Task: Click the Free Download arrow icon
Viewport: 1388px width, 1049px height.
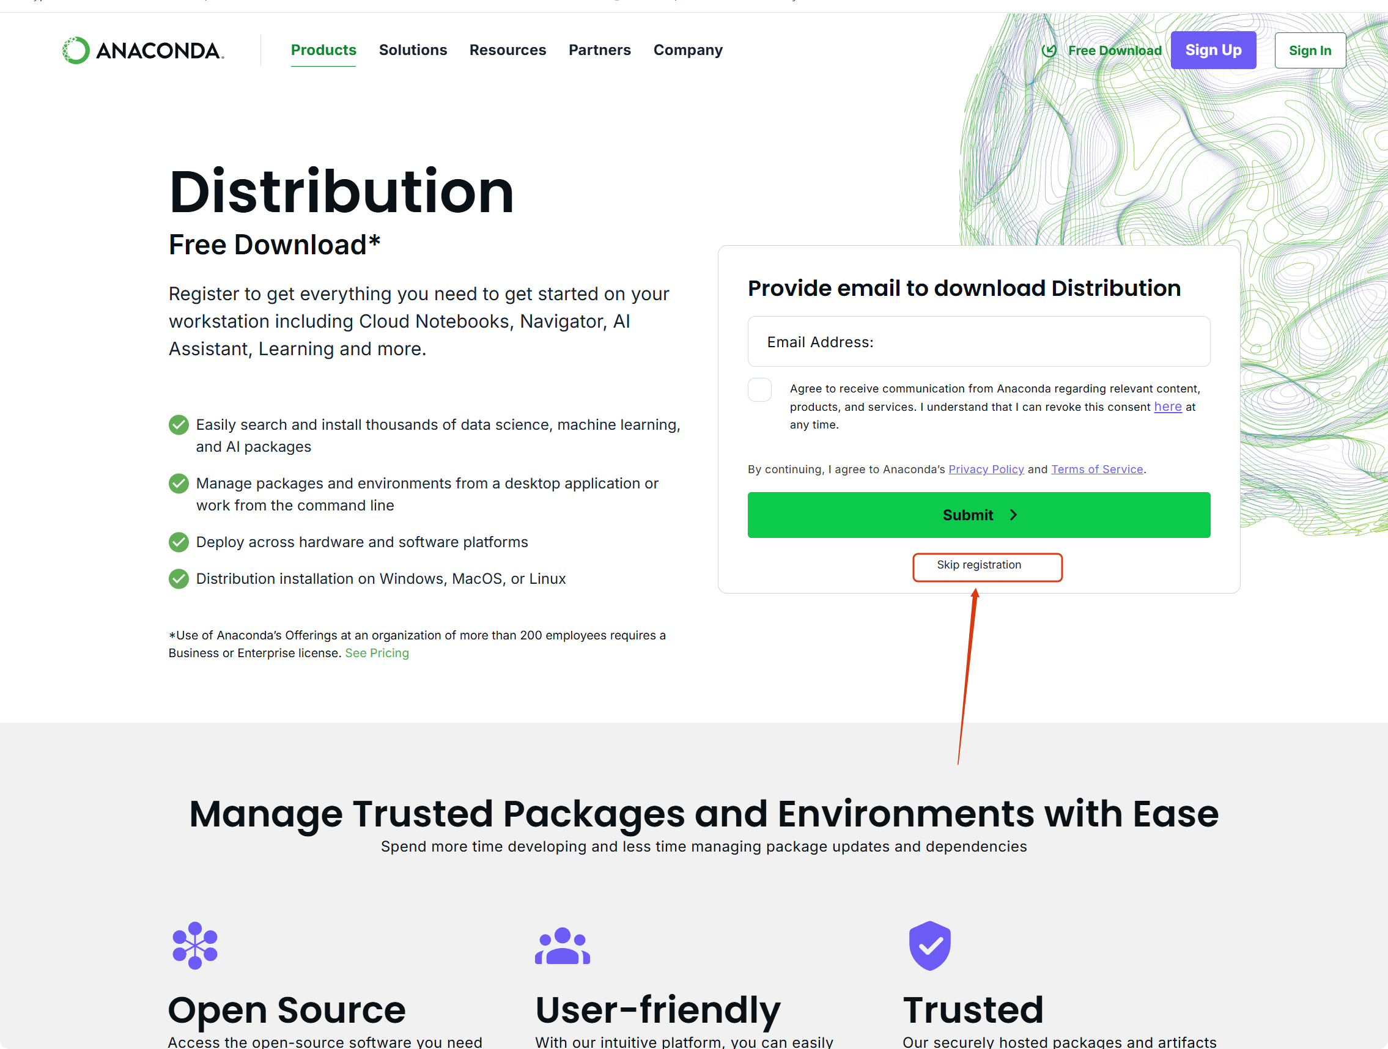Action: (1049, 51)
